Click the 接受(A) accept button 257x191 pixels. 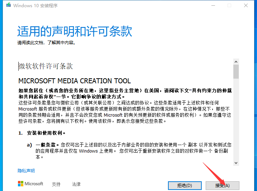[223, 185]
